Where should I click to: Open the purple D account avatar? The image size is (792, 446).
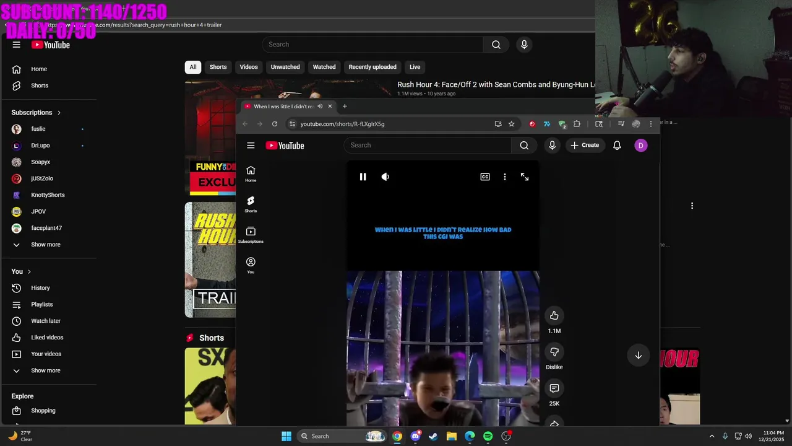pyautogui.click(x=641, y=145)
